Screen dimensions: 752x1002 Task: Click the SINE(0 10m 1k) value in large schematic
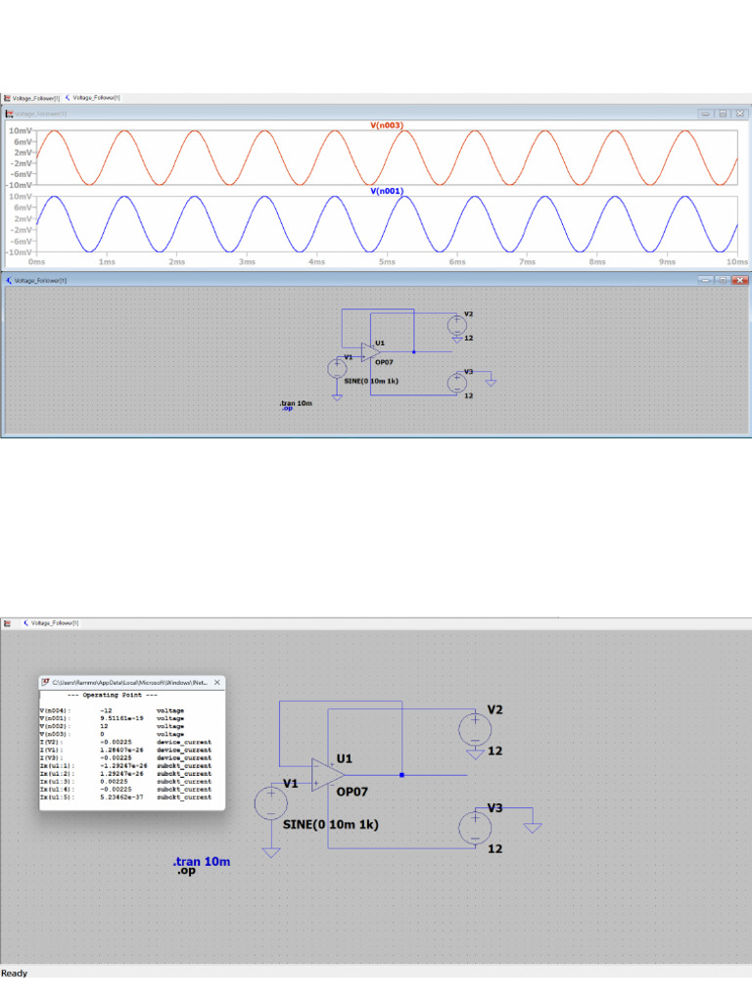[330, 825]
